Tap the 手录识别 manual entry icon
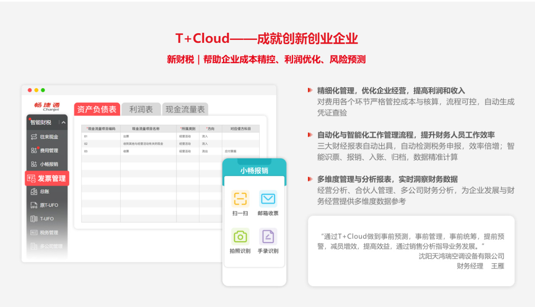The height and width of the screenshot is (307, 535). [x=268, y=236]
